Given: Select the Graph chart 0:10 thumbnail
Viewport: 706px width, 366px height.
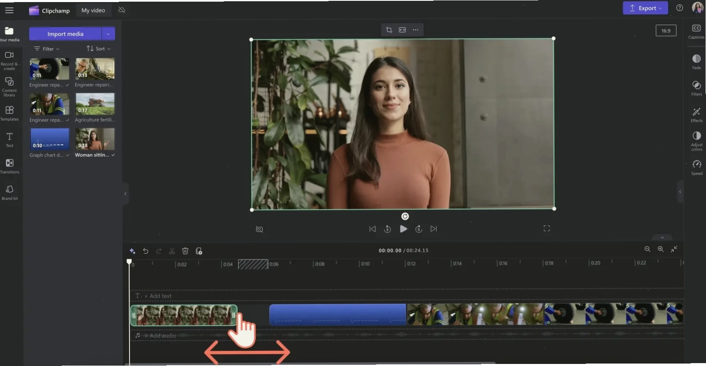Looking at the screenshot, I should pos(49,139).
